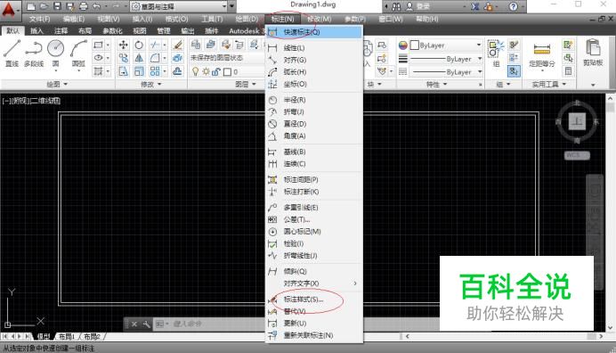Switch to the 布局2 layout tab
This screenshot has width=616, height=353.
[x=92, y=336]
